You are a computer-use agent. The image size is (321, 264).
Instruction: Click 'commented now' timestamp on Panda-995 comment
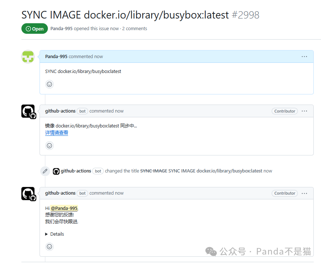[x=86, y=57]
